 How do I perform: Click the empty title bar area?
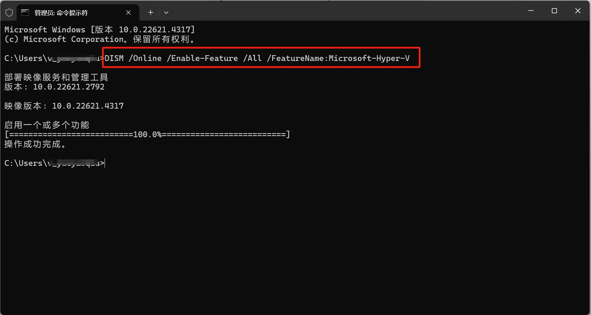tap(341, 11)
